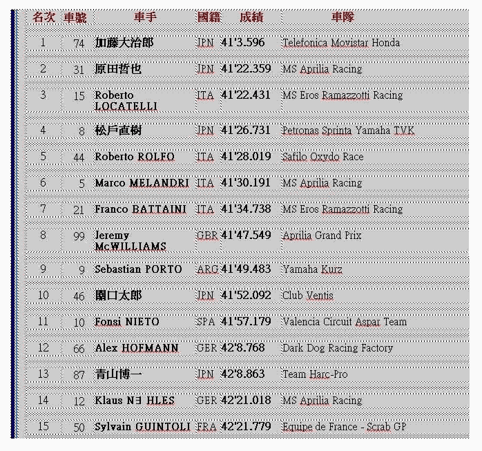Click the 成績 column header
The width and height of the screenshot is (482, 451).
[x=251, y=17]
